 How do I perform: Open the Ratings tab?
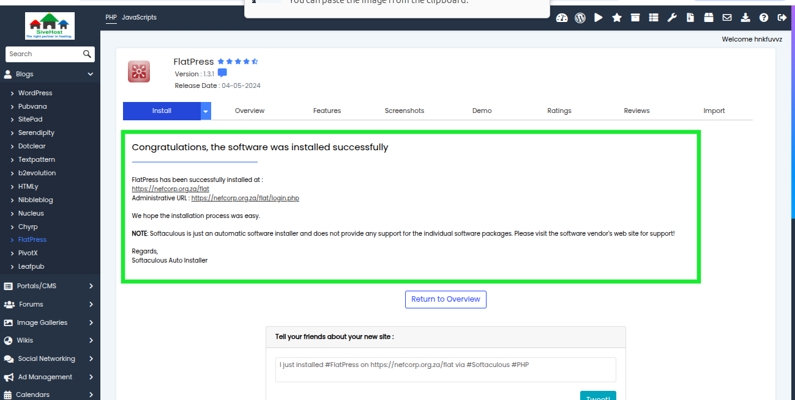coord(559,111)
